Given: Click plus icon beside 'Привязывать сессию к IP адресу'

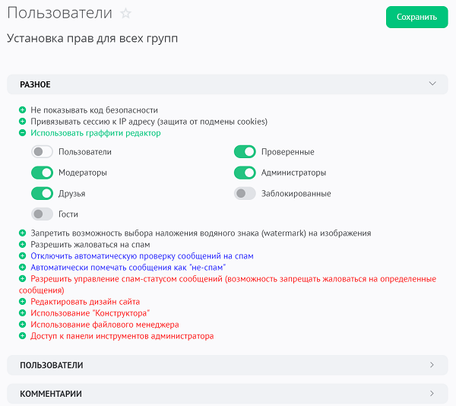Looking at the screenshot, I should [x=23, y=122].
